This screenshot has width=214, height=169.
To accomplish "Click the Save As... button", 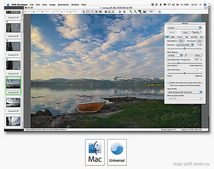I will pyautogui.click(x=196, y=32).
